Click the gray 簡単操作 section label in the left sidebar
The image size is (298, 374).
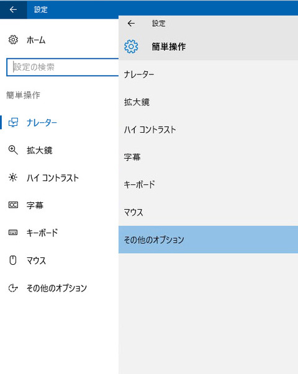tap(23, 95)
